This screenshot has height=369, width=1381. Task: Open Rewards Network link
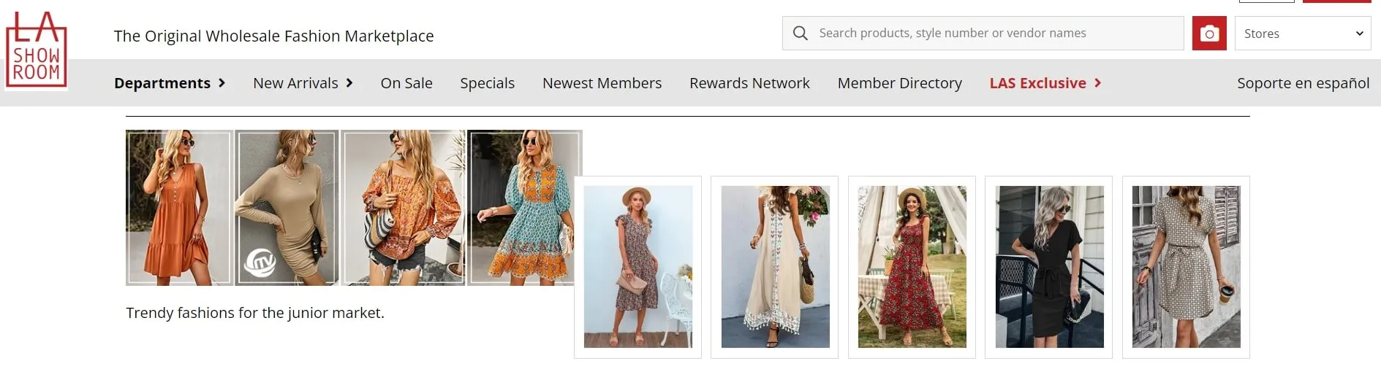(x=749, y=83)
